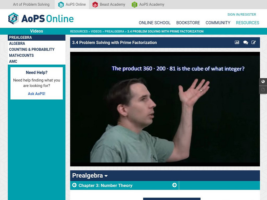Open the COMMUNITY menu item

pos(218,23)
